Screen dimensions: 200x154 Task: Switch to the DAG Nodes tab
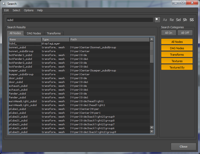pyautogui.click(x=34, y=33)
